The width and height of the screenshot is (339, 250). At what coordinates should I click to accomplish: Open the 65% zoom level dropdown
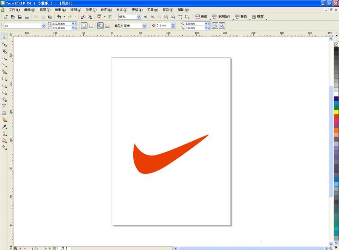click(x=139, y=17)
